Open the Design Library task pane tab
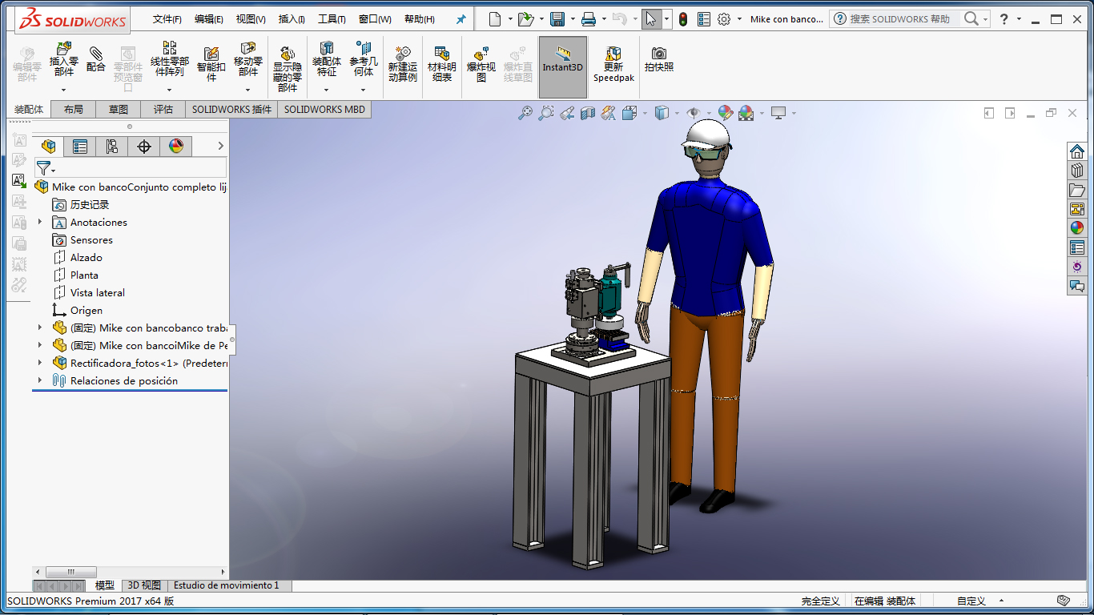Viewport: 1094px width, 615px height. point(1077,171)
